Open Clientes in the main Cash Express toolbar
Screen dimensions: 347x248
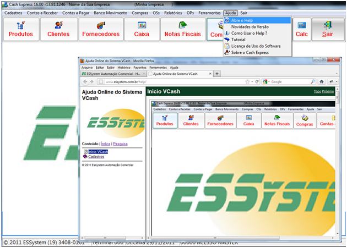pos(58,30)
